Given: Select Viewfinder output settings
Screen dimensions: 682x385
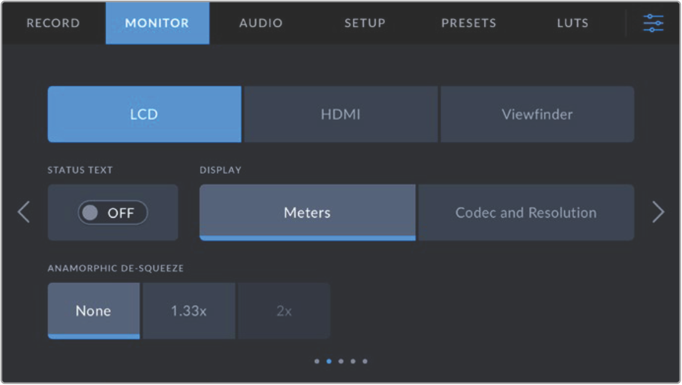Looking at the screenshot, I should pyautogui.click(x=537, y=114).
